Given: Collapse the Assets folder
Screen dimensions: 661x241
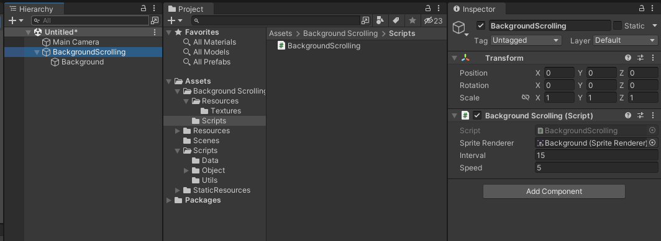Looking at the screenshot, I should (x=168, y=81).
